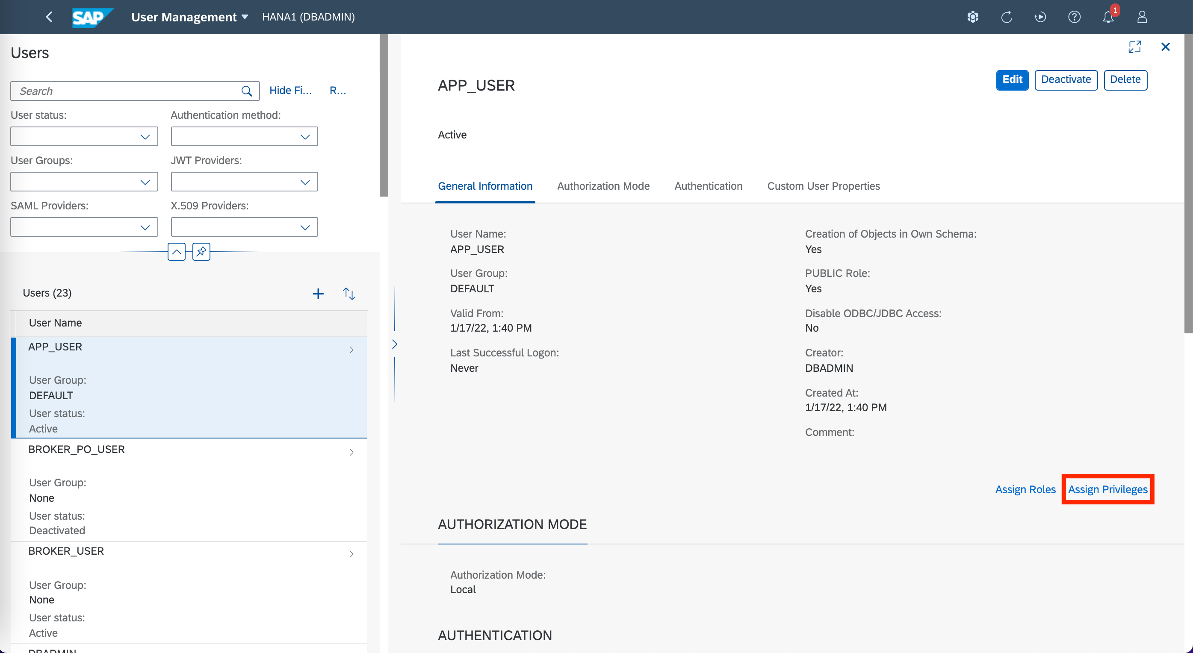Screen dimensions: 1193x653
Task: Add a new user with plus icon
Action: click(x=318, y=294)
